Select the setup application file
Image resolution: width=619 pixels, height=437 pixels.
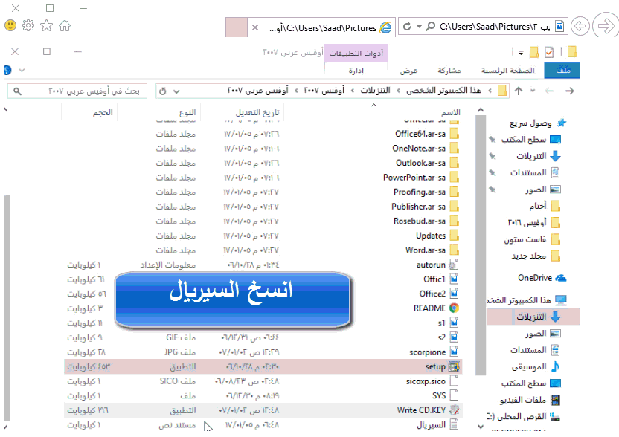pos(430,366)
